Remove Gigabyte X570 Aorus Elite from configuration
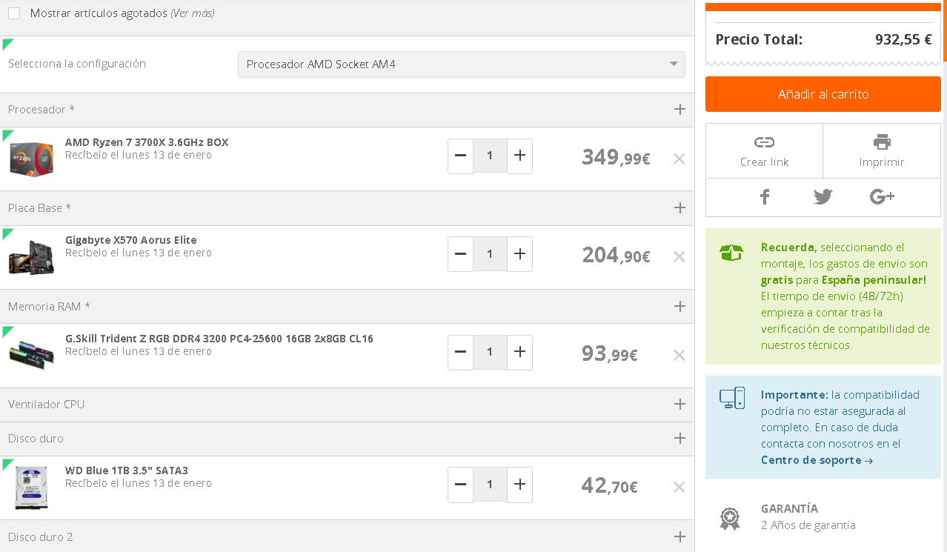Viewport: 947px width, 552px height. 679,256
